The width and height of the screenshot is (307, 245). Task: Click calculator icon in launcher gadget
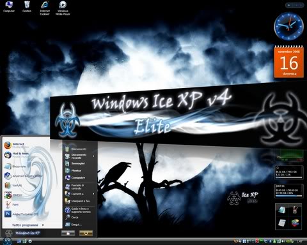pyautogui.click(x=282, y=223)
